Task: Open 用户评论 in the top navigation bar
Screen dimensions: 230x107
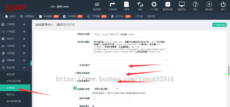Action: pos(117,16)
